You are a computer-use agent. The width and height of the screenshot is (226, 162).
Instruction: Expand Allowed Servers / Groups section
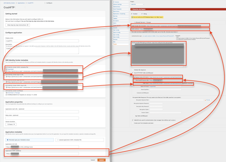(142, 22)
